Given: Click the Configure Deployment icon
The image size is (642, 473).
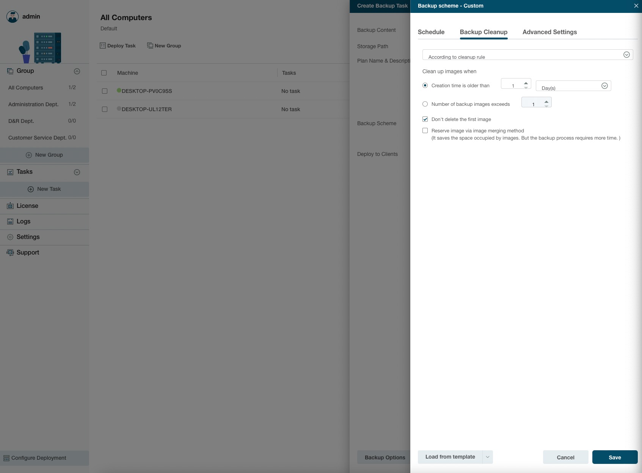Looking at the screenshot, I should point(6,458).
